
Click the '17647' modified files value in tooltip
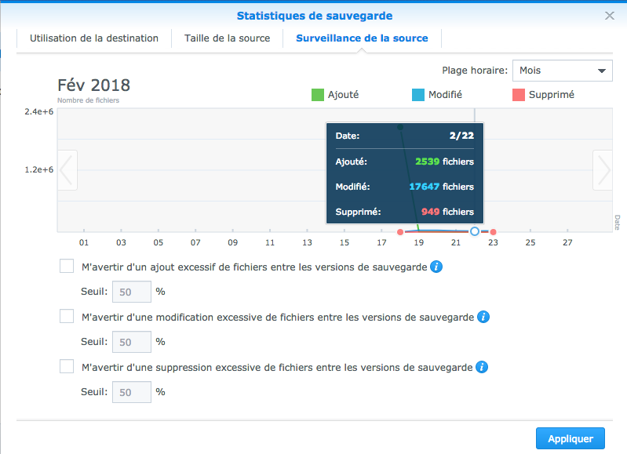425,187
